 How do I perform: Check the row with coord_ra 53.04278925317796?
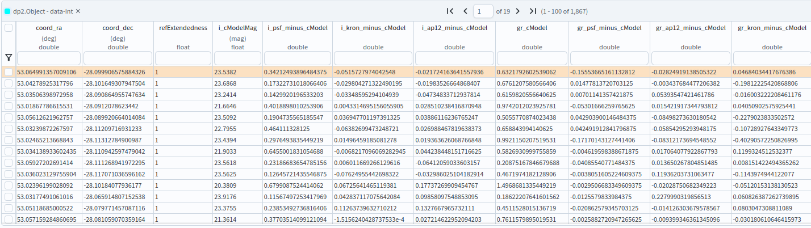pos(8,83)
